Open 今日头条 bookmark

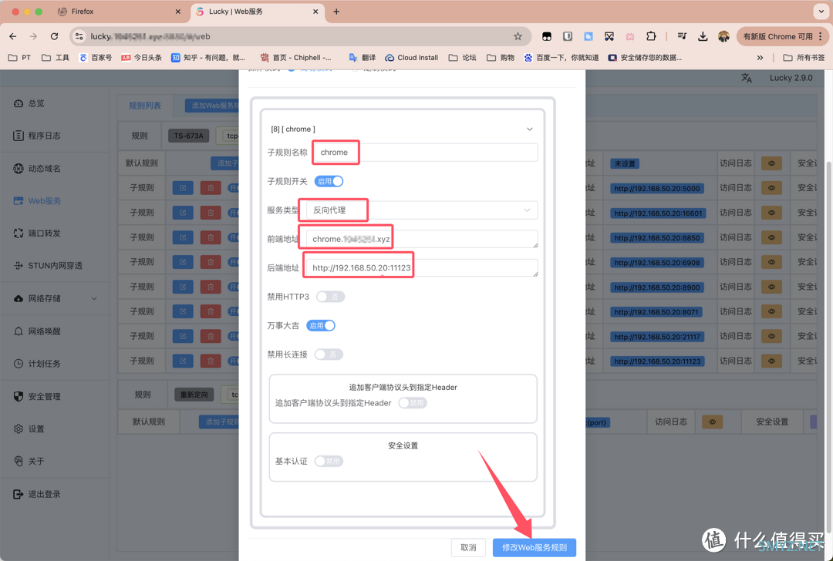click(141, 57)
